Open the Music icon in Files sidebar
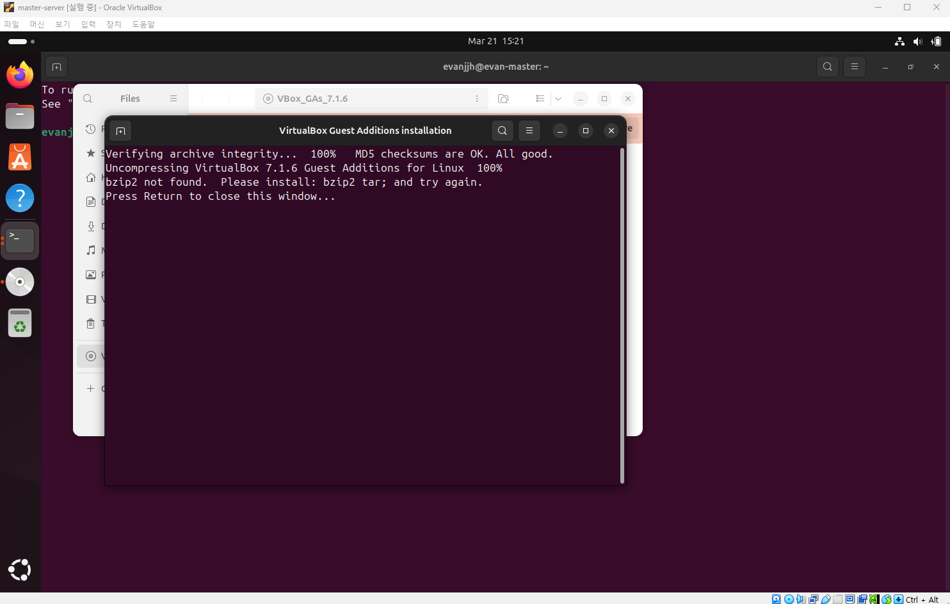The image size is (950, 604). tap(91, 250)
